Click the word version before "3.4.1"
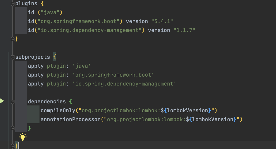Screen dimensions: 276x149 pyautogui.click(x=137, y=22)
